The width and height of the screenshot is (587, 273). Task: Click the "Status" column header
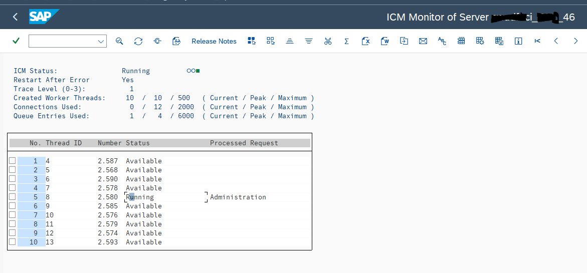point(137,143)
